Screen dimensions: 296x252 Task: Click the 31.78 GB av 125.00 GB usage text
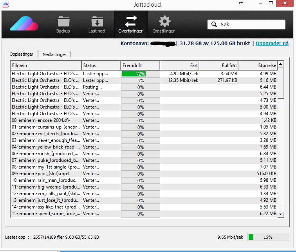215,44
